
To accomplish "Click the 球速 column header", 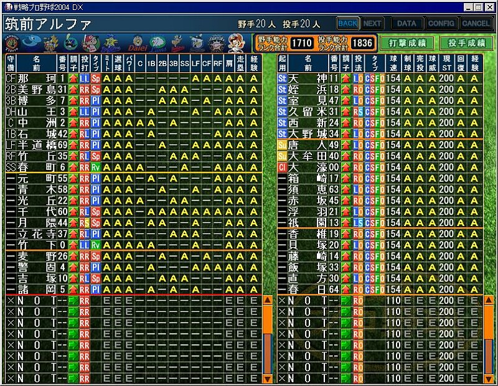I will pos(393,63).
